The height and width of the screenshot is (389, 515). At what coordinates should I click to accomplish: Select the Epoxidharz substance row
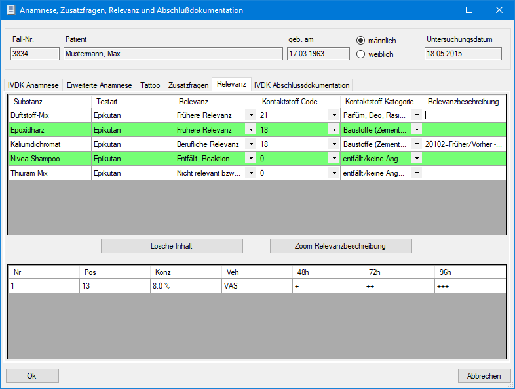click(x=48, y=129)
